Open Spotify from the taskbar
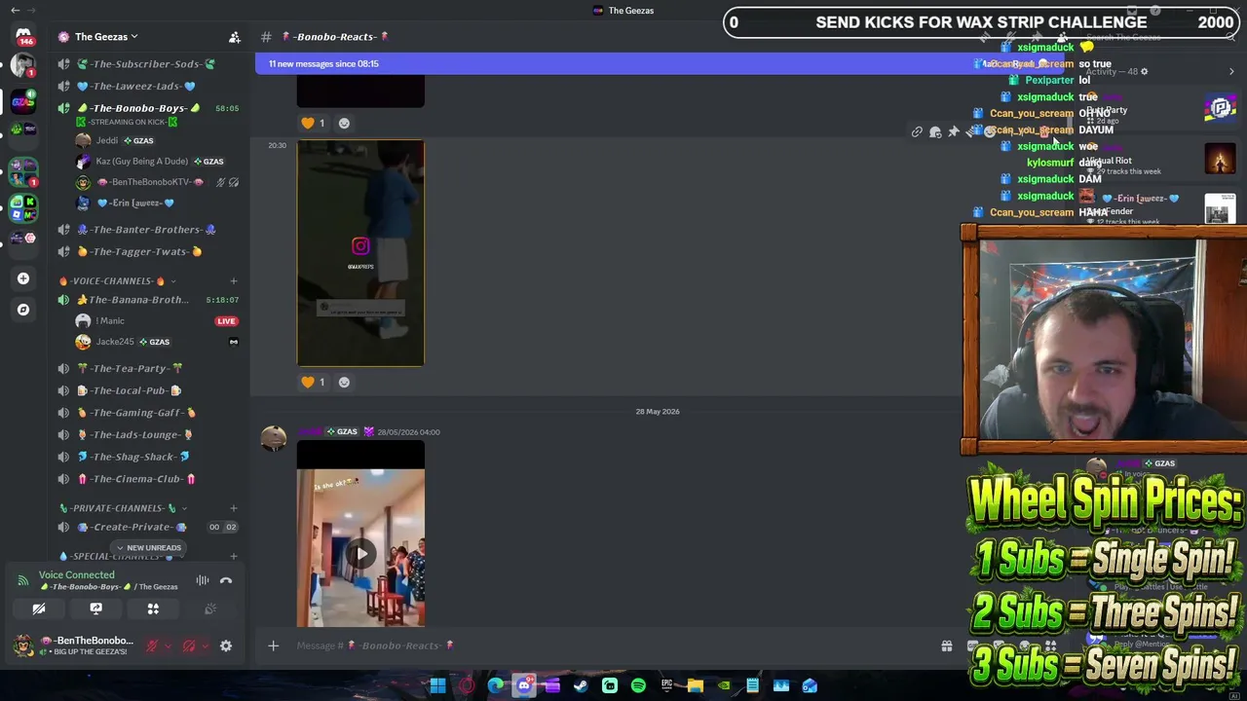The image size is (1247, 701). [x=638, y=685]
